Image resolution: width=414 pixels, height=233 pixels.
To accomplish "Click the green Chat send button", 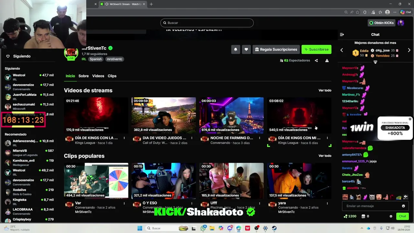I will (x=402, y=216).
